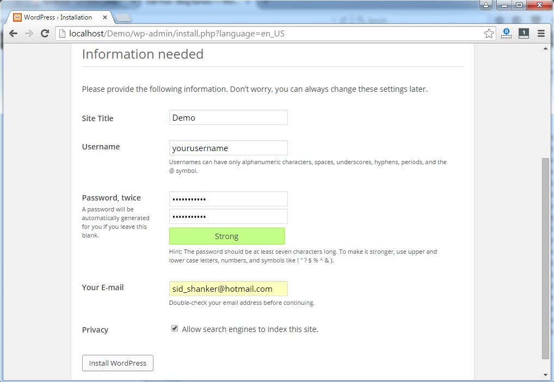The height and width of the screenshot is (382, 554).
Task: Reload the page with the refresh icon
Action: click(x=45, y=34)
